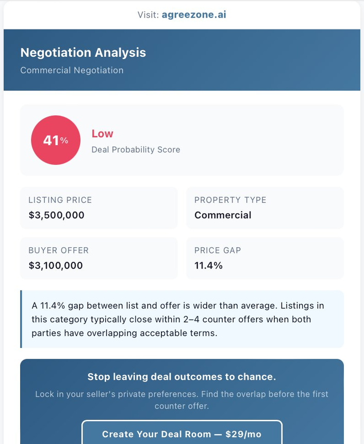Viewport: 364px width, 444px height.
Task: Select the Commercial property type value
Action: click(223, 215)
